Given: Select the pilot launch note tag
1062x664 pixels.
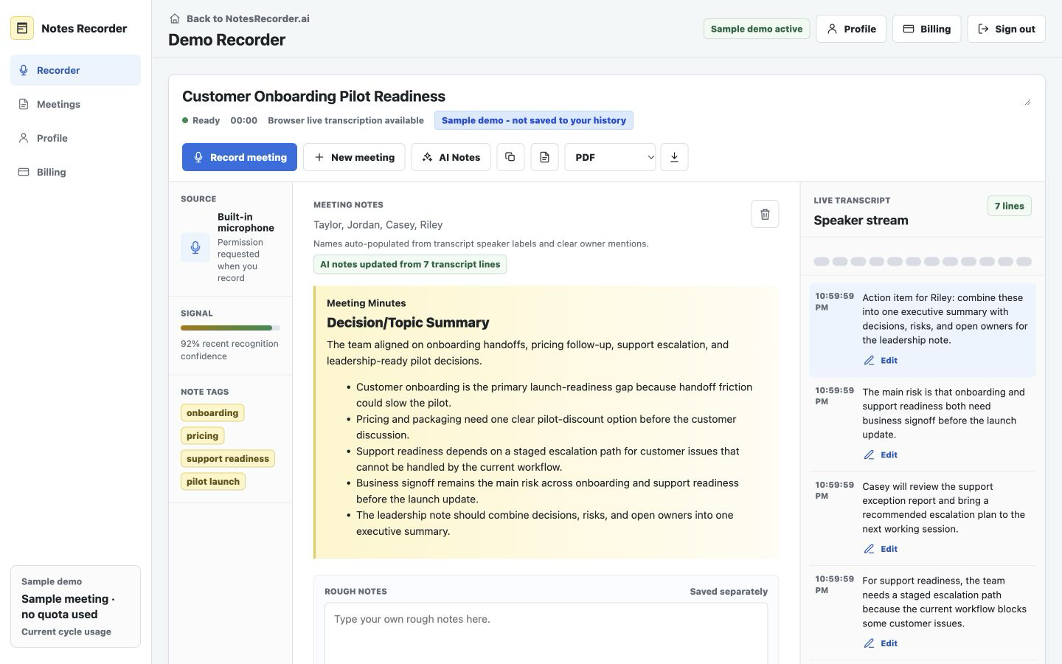Looking at the screenshot, I should pyautogui.click(x=213, y=482).
